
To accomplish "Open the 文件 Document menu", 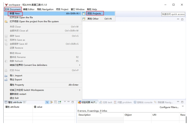I will [x=13, y=9].
